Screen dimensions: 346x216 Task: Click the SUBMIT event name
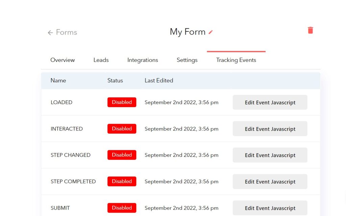tap(60, 208)
